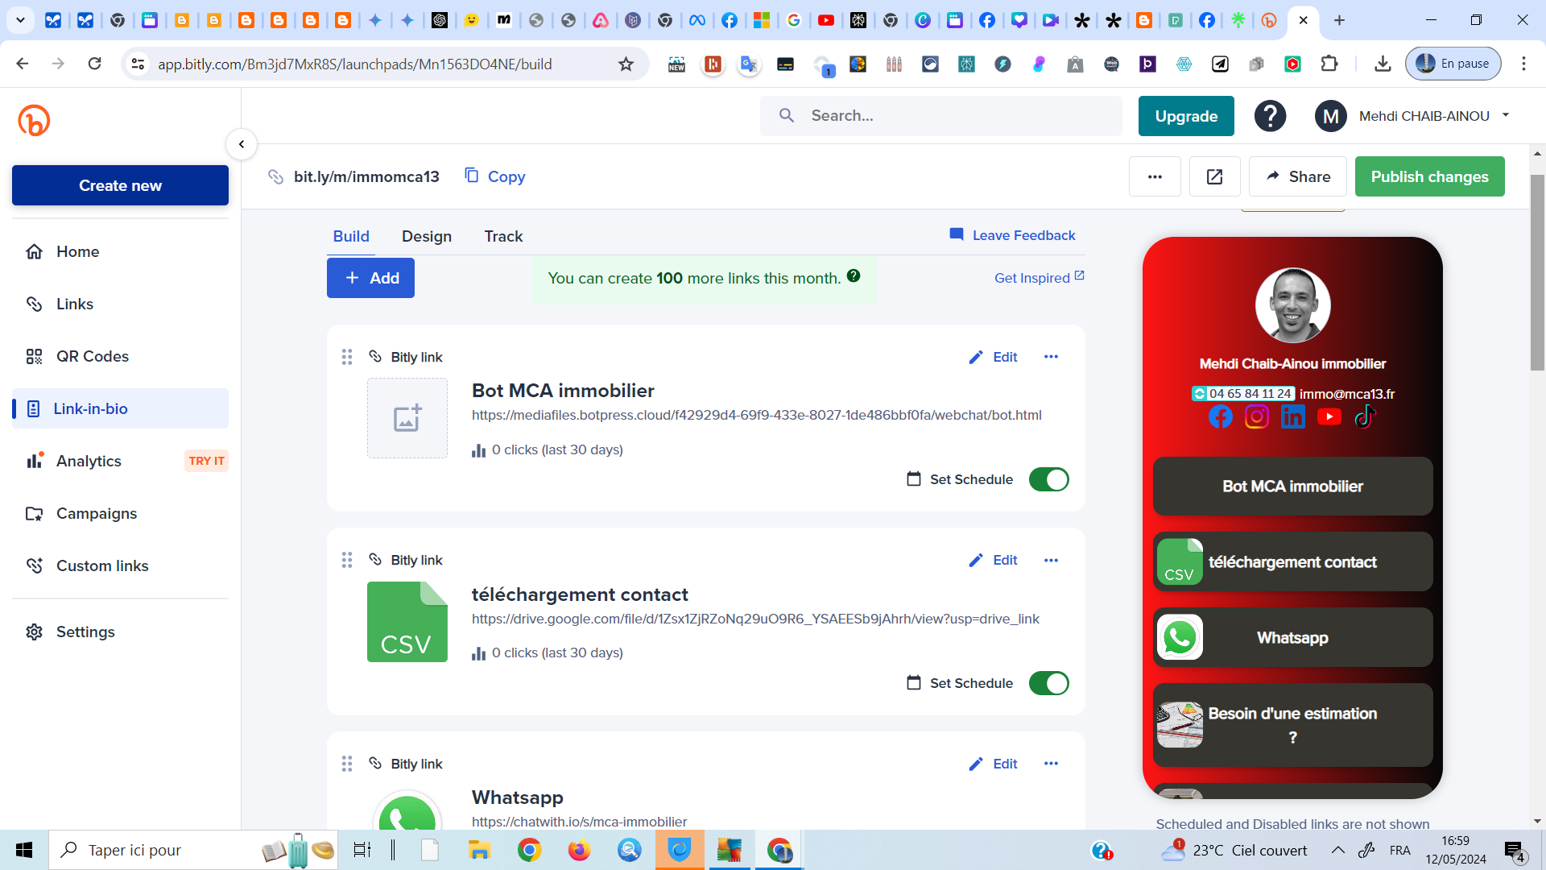Viewport: 1546px width, 870px height.
Task: Reload the page
Action: (94, 64)
